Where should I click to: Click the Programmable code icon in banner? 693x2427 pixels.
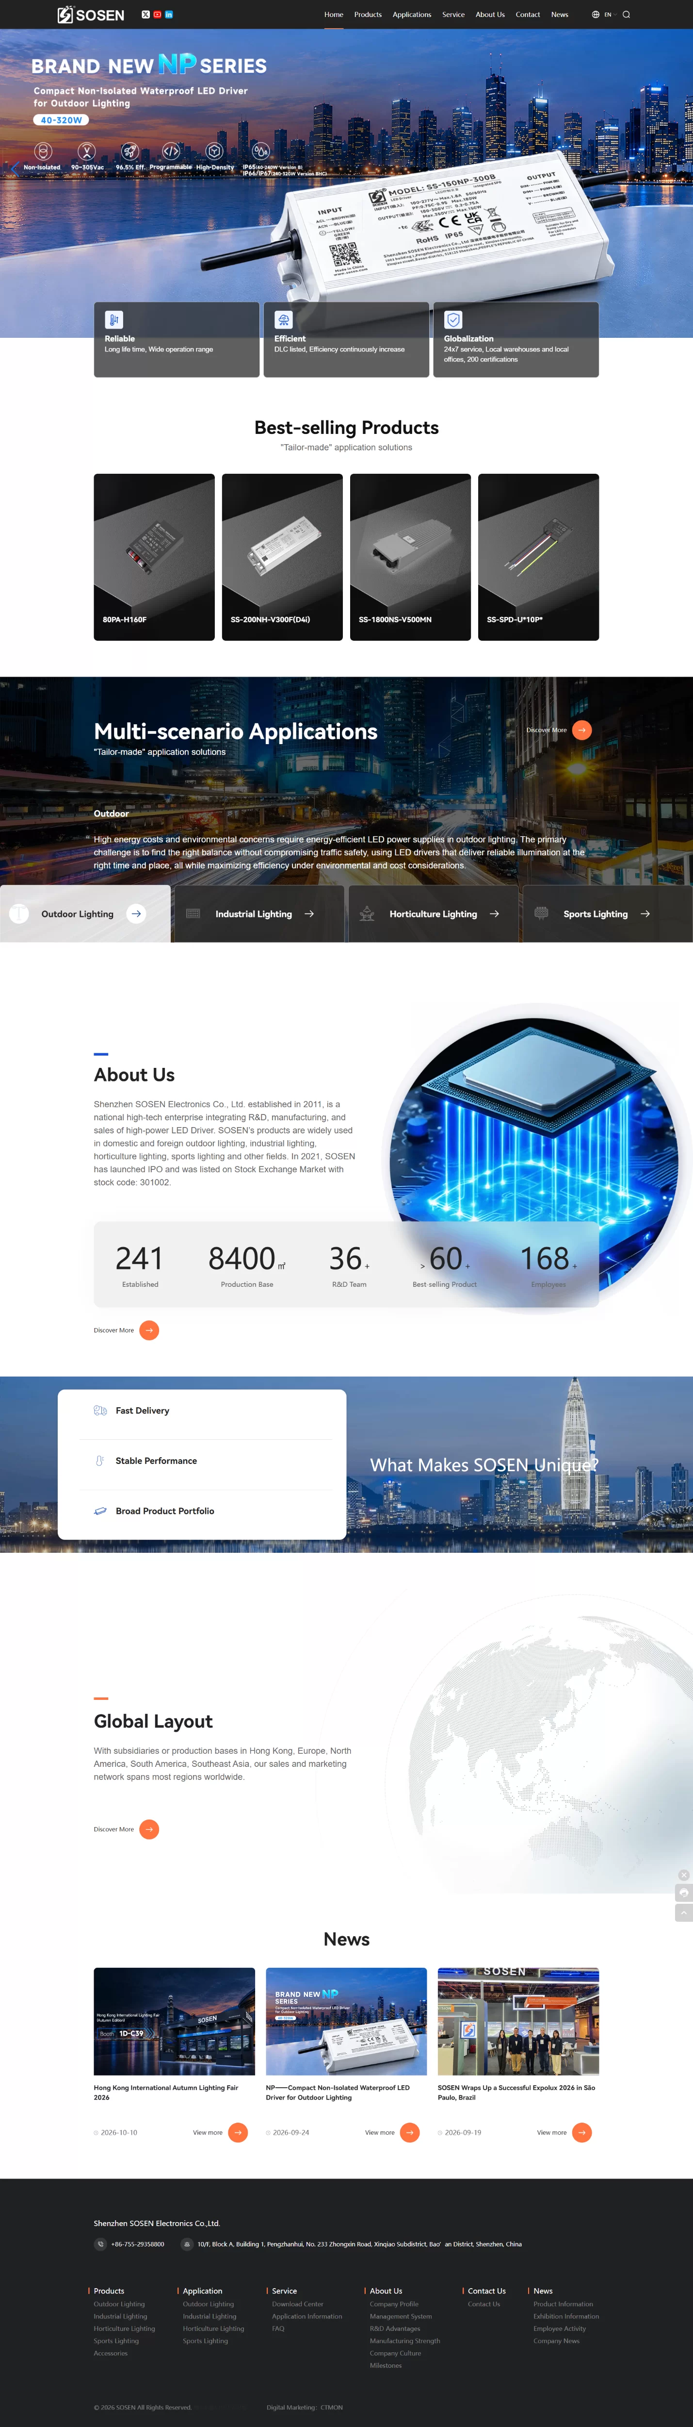pos(170,151)
